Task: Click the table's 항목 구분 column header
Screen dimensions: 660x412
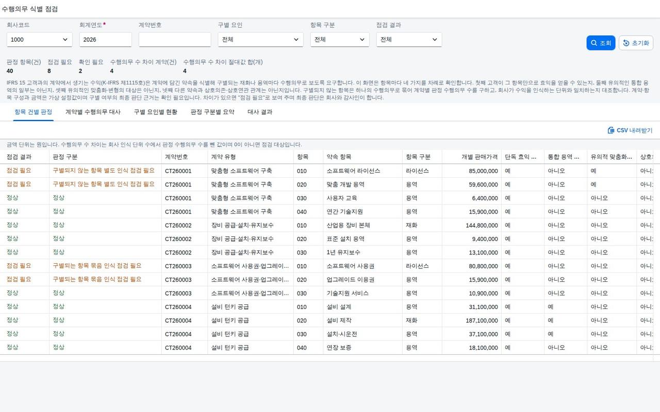Action: coord(422,157)
